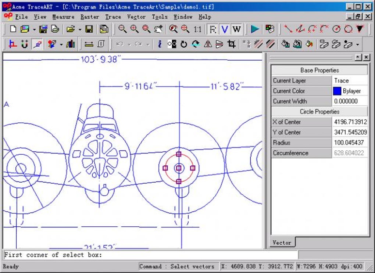Click the Base Properties header

point(319,70)
